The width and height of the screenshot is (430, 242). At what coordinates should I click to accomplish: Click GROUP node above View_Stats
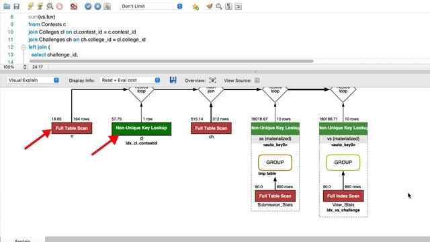pos(343,163)
